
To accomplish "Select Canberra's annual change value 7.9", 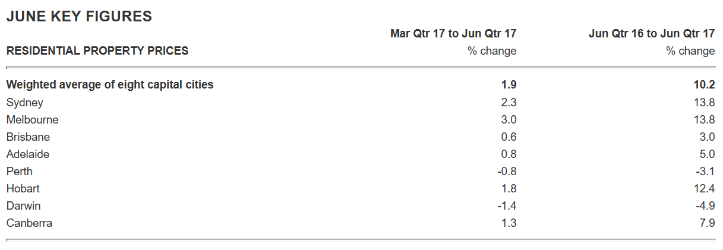I will [x=708, y=223].
